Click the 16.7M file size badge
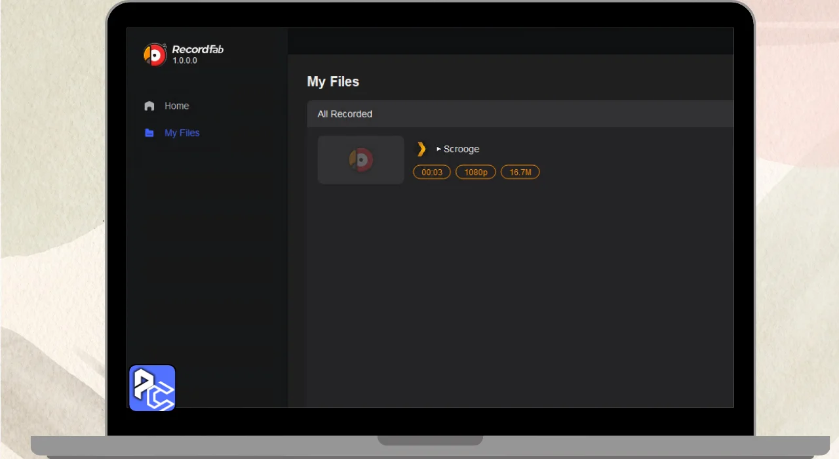 (x=520, y=172)
